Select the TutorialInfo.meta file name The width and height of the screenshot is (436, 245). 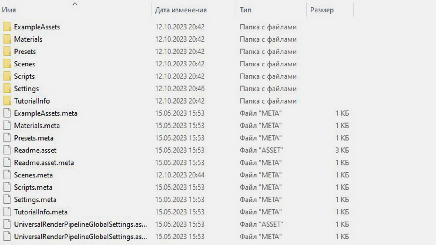pos(41,212)
